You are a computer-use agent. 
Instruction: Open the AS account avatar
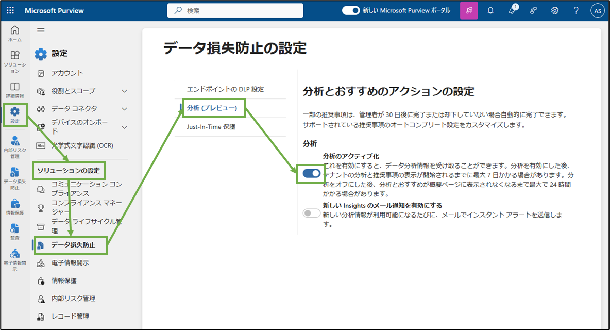click(x=597, y=11)
